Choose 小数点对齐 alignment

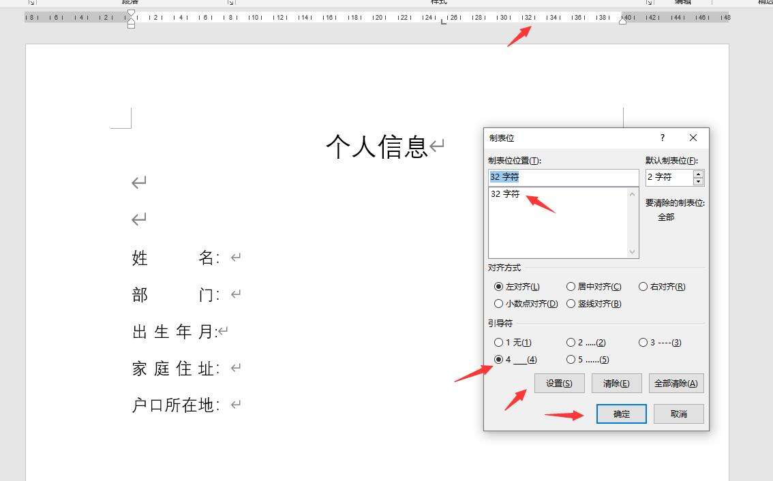pos(499,304)
